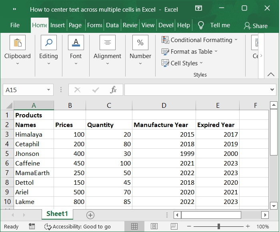Open the Number percent icon group

[140, 43]
